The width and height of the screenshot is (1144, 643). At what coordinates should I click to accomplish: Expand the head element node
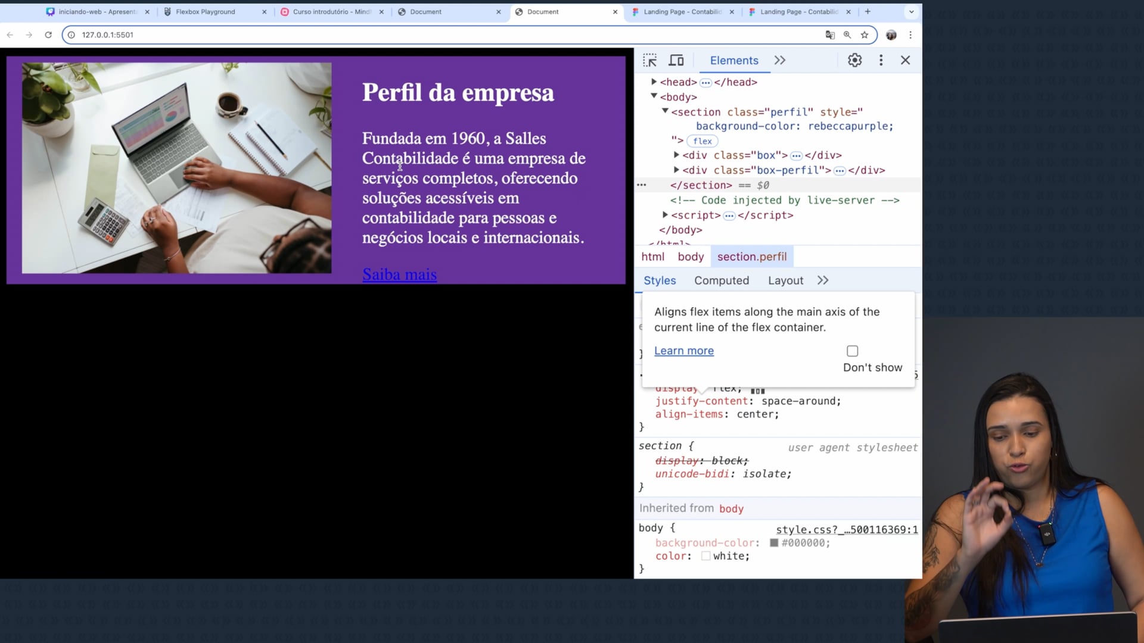pyautogui.click(x=654, y=82)
